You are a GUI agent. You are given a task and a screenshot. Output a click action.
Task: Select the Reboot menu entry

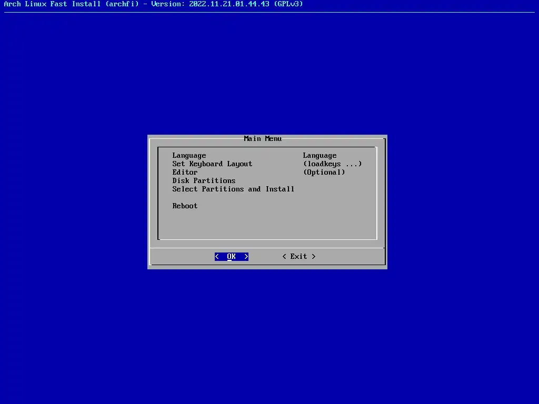(x=185, y=206)
